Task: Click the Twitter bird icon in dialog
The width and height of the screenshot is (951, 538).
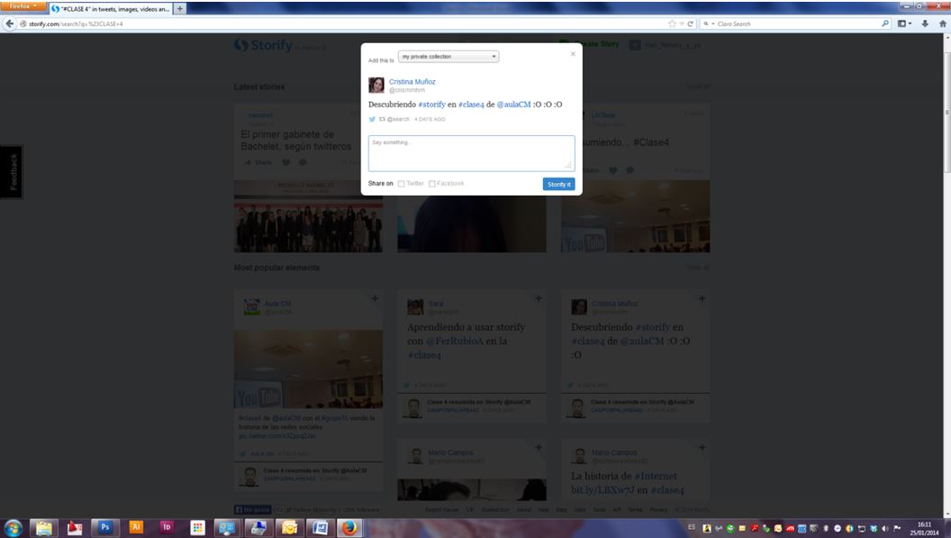Action: 372,119
